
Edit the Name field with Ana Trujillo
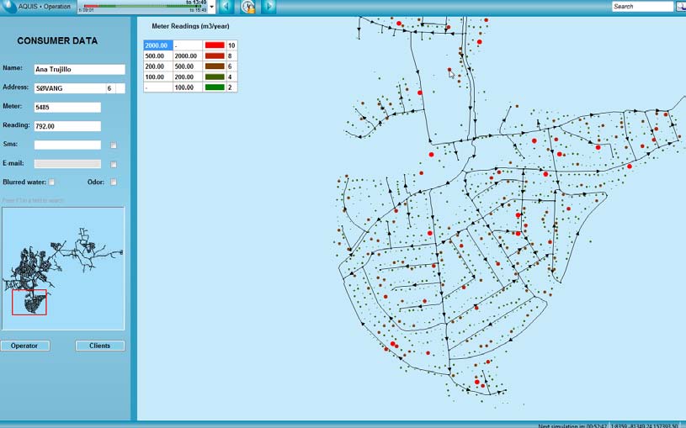[80, 69]
